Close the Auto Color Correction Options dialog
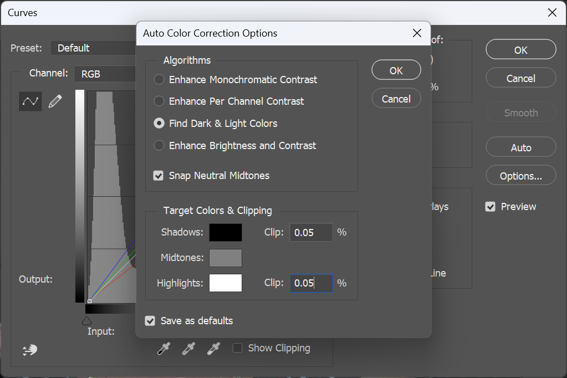Image resolution: width=567 pixels, height=378 pixels. 417,33
